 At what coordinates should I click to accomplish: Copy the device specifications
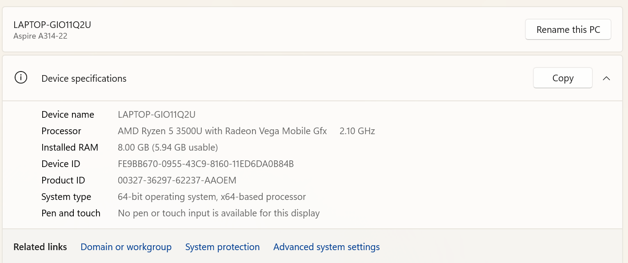point(563,78)
